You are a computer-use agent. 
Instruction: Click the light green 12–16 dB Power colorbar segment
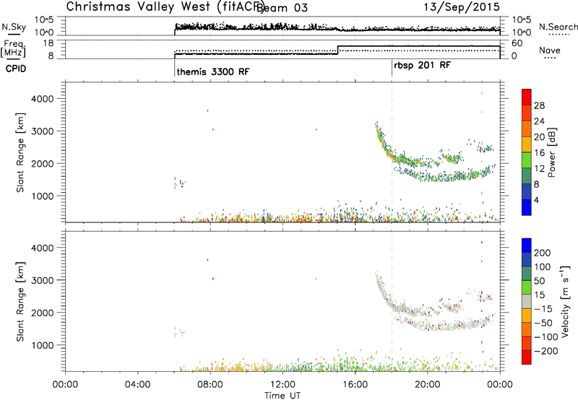pos(527,160)
